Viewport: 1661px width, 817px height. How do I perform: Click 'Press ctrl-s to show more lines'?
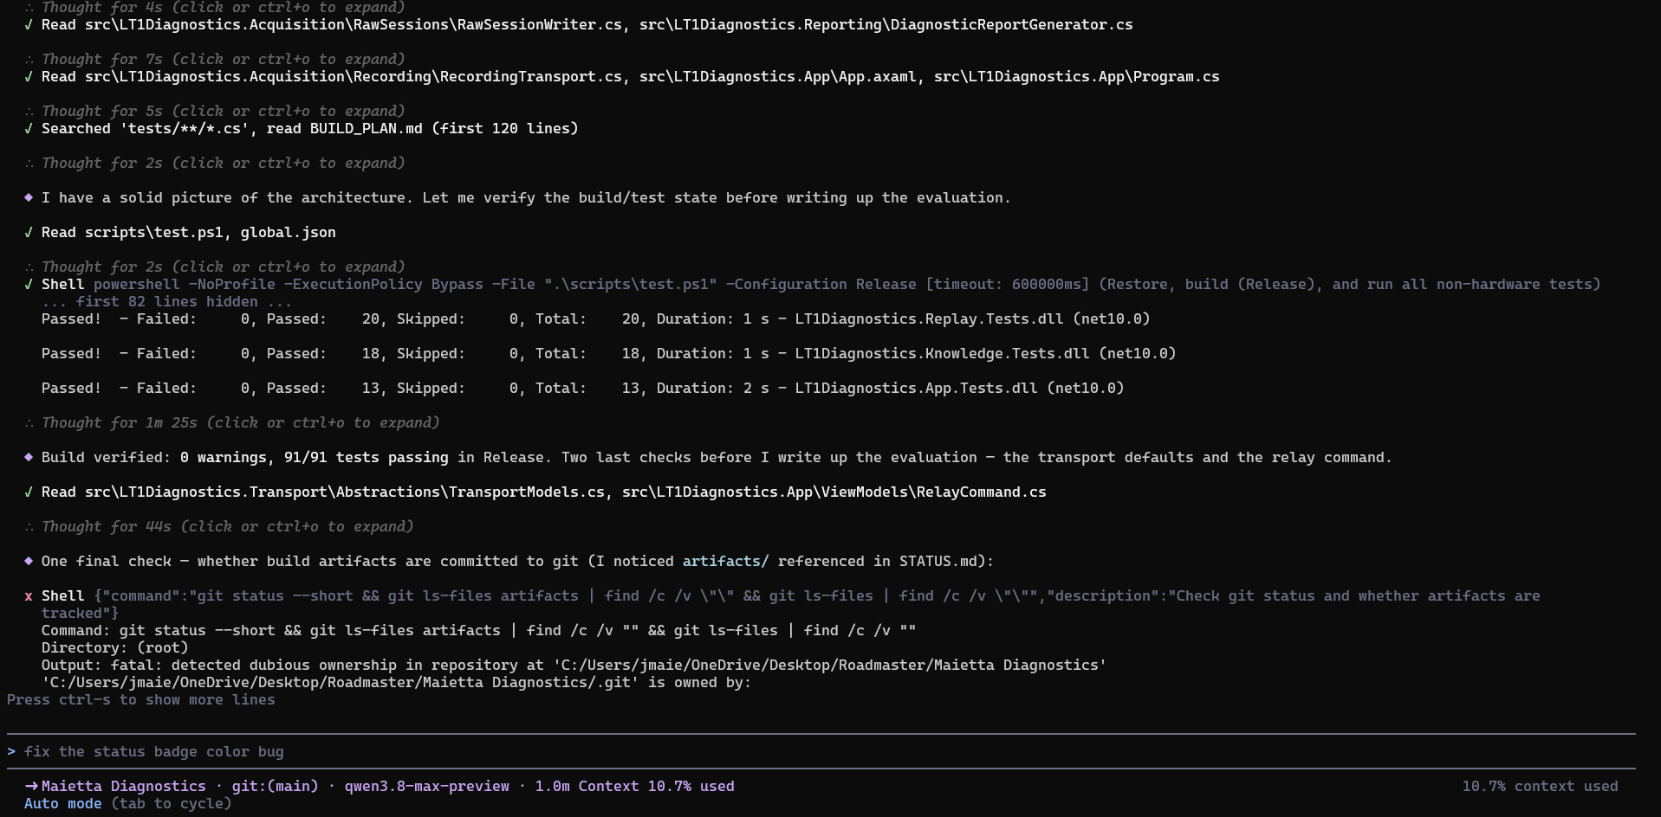140,699
